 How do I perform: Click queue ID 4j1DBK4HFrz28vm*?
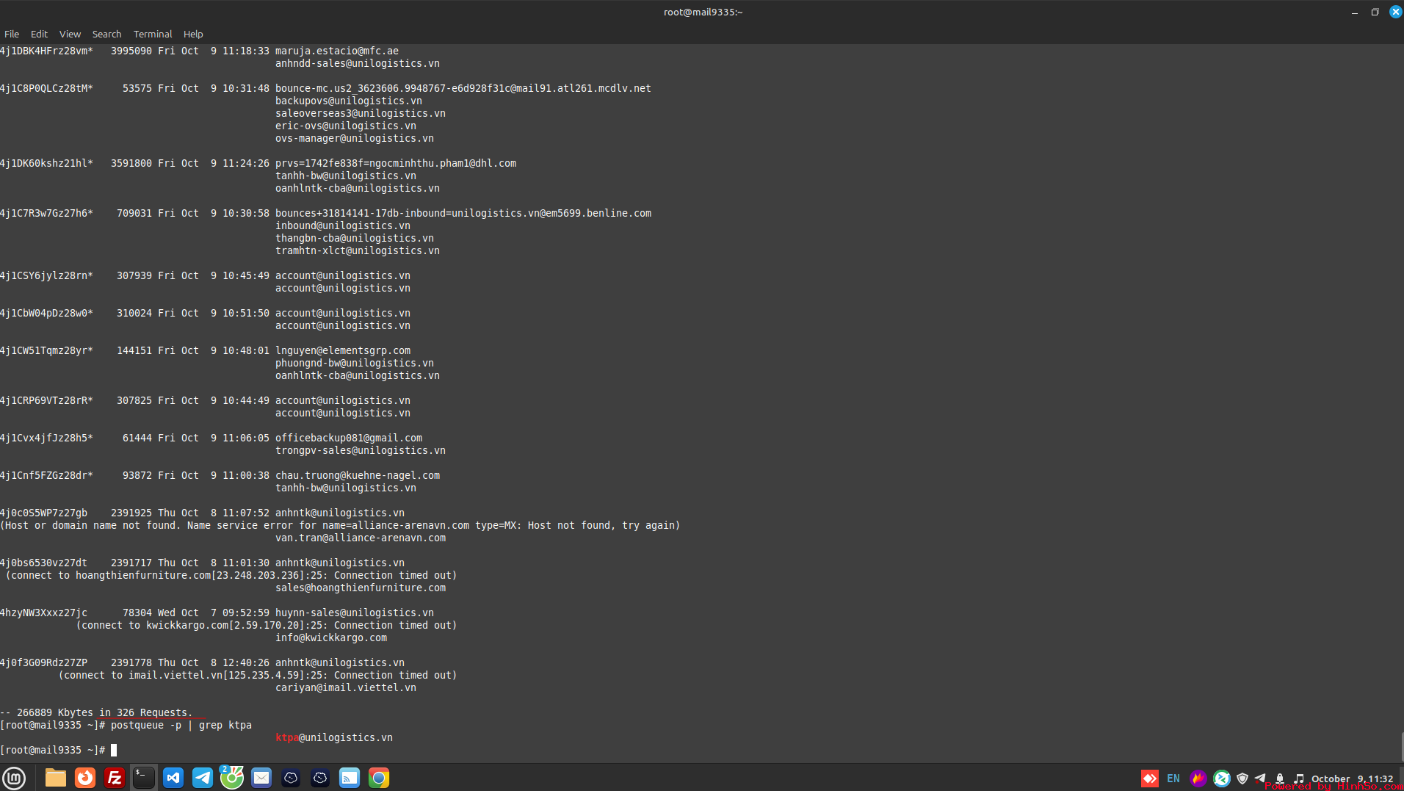46,51
